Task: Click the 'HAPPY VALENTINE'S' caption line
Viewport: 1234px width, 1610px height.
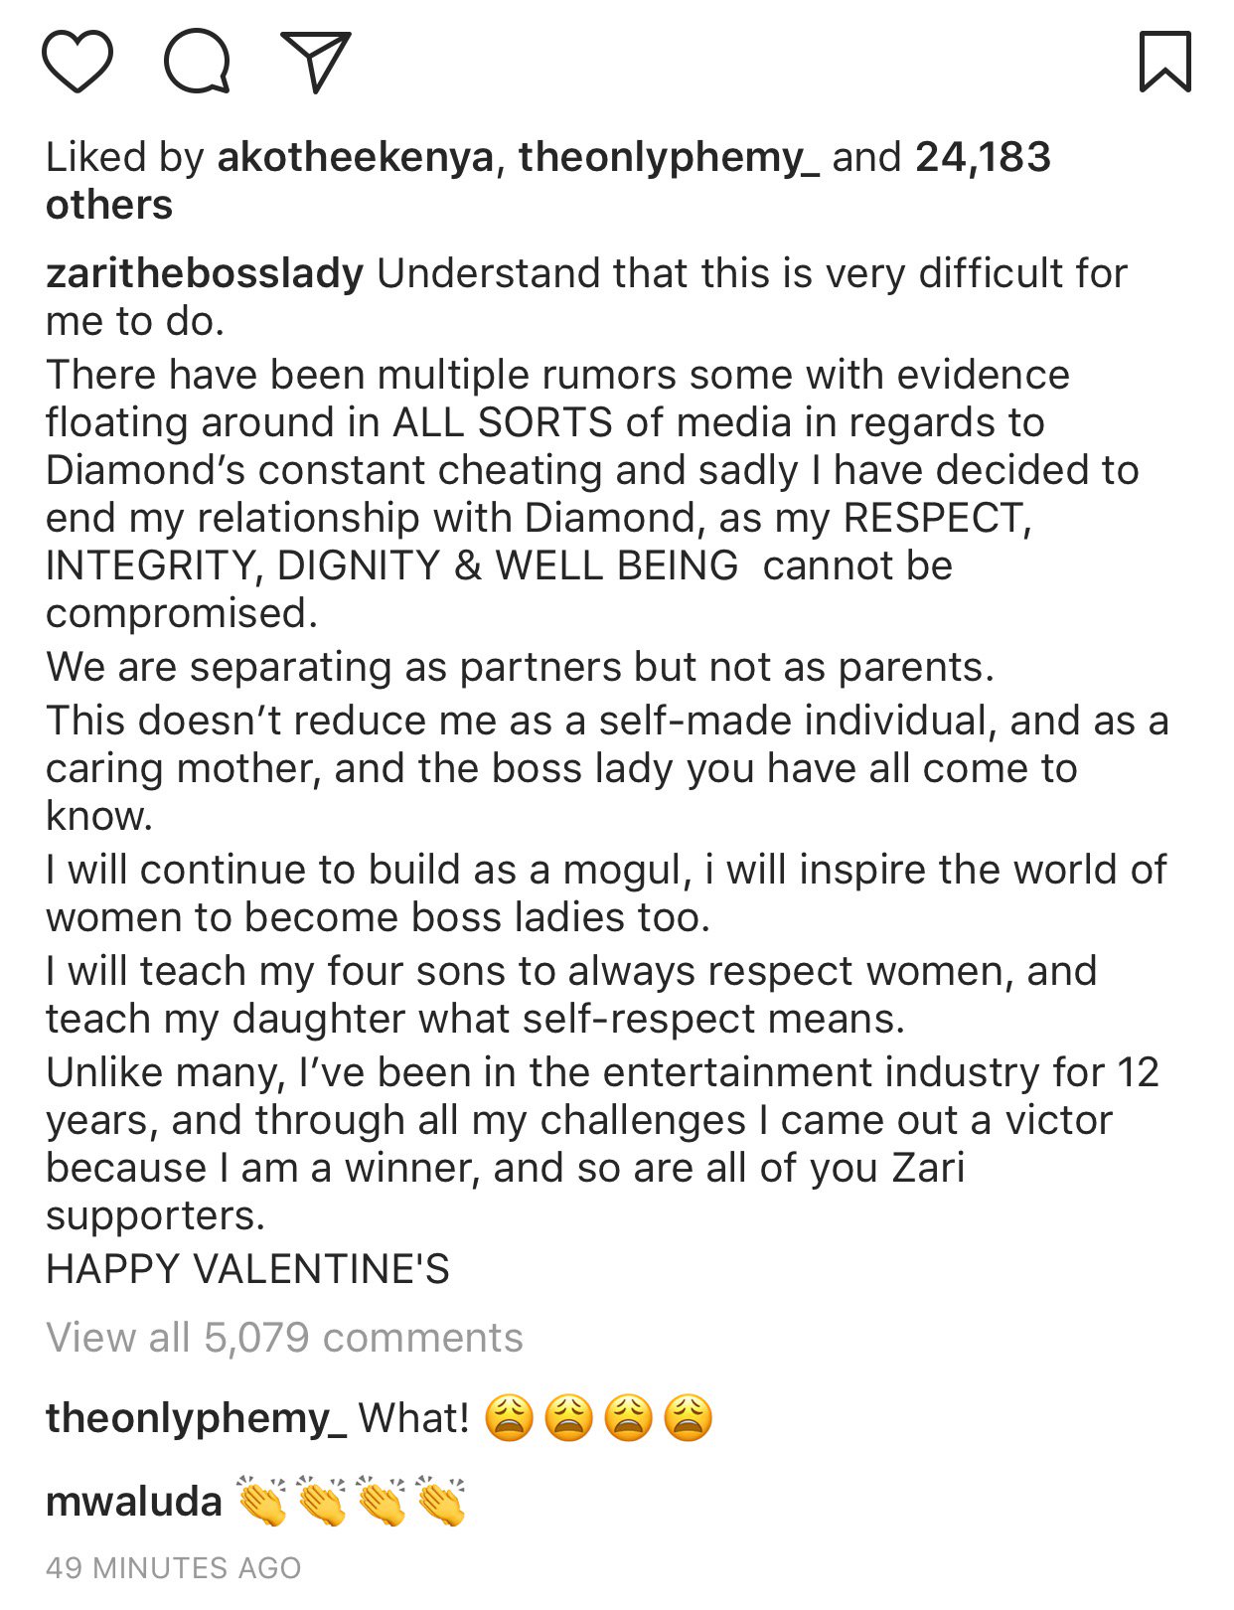Action: 247,1269
